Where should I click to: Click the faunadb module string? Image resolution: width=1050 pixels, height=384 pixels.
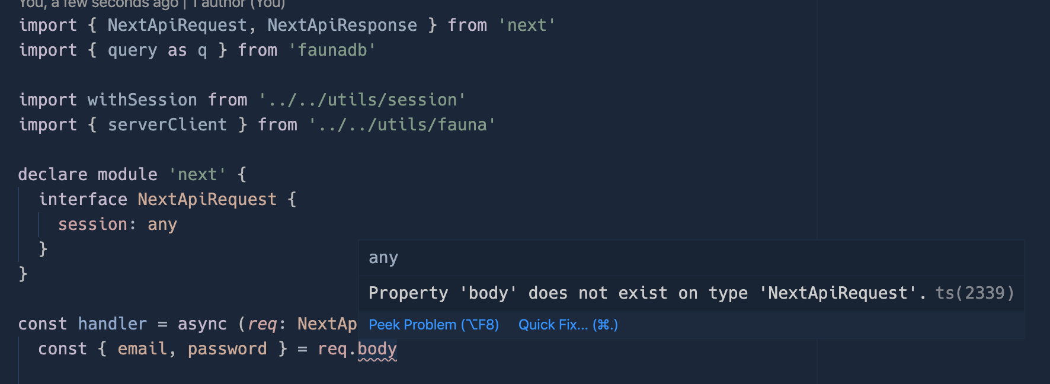pos(331,50)
